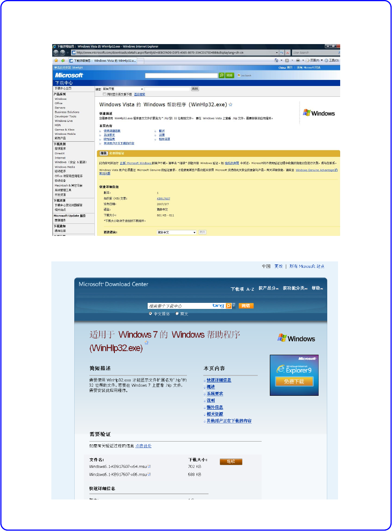Open the Windows Genuine Advantage link
This screenshot has height=531, width=392.
click(317, 170)
